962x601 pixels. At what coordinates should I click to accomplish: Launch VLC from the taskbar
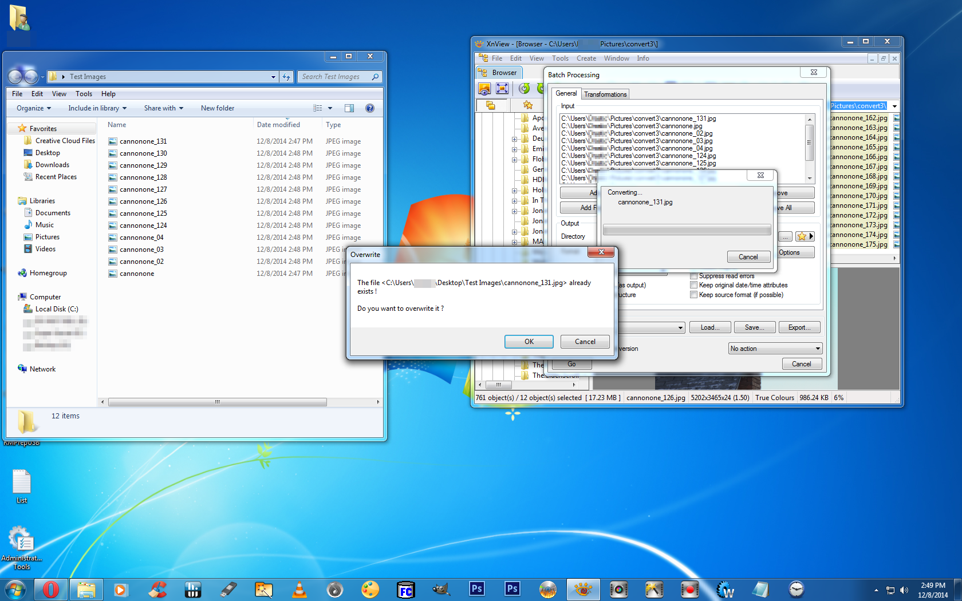click(299, 589)
